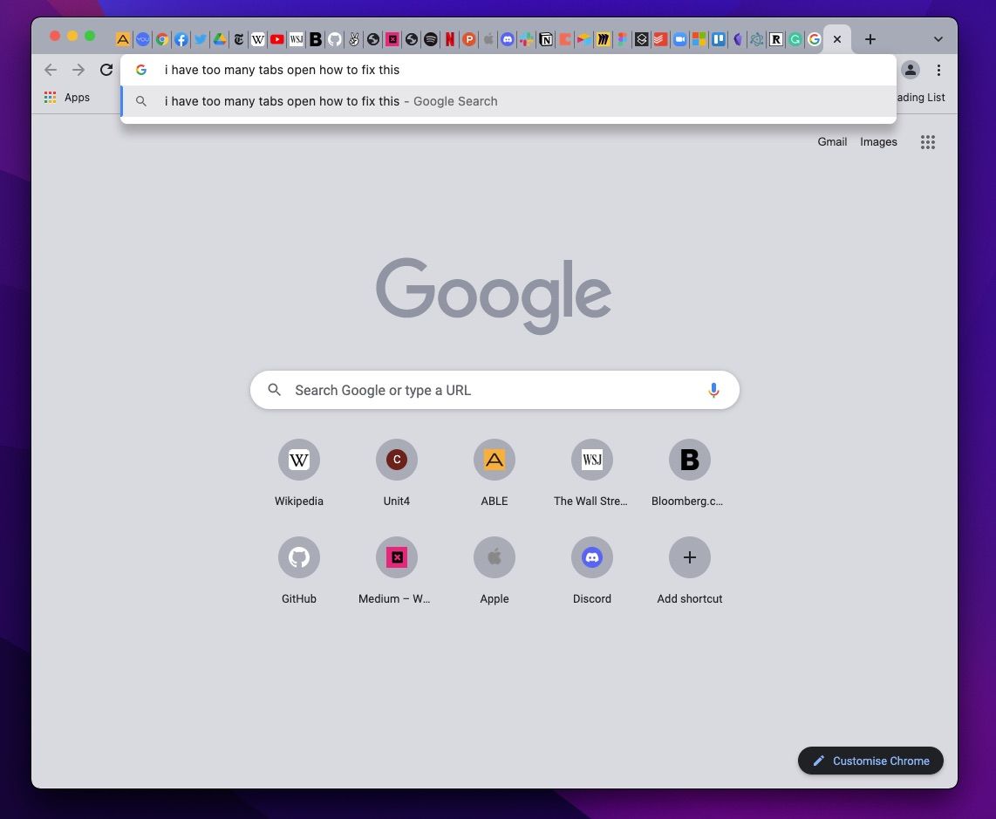This screenshot has width=996, height=819.
Task: Switch to the Miro tab
Action: point(603,39)
